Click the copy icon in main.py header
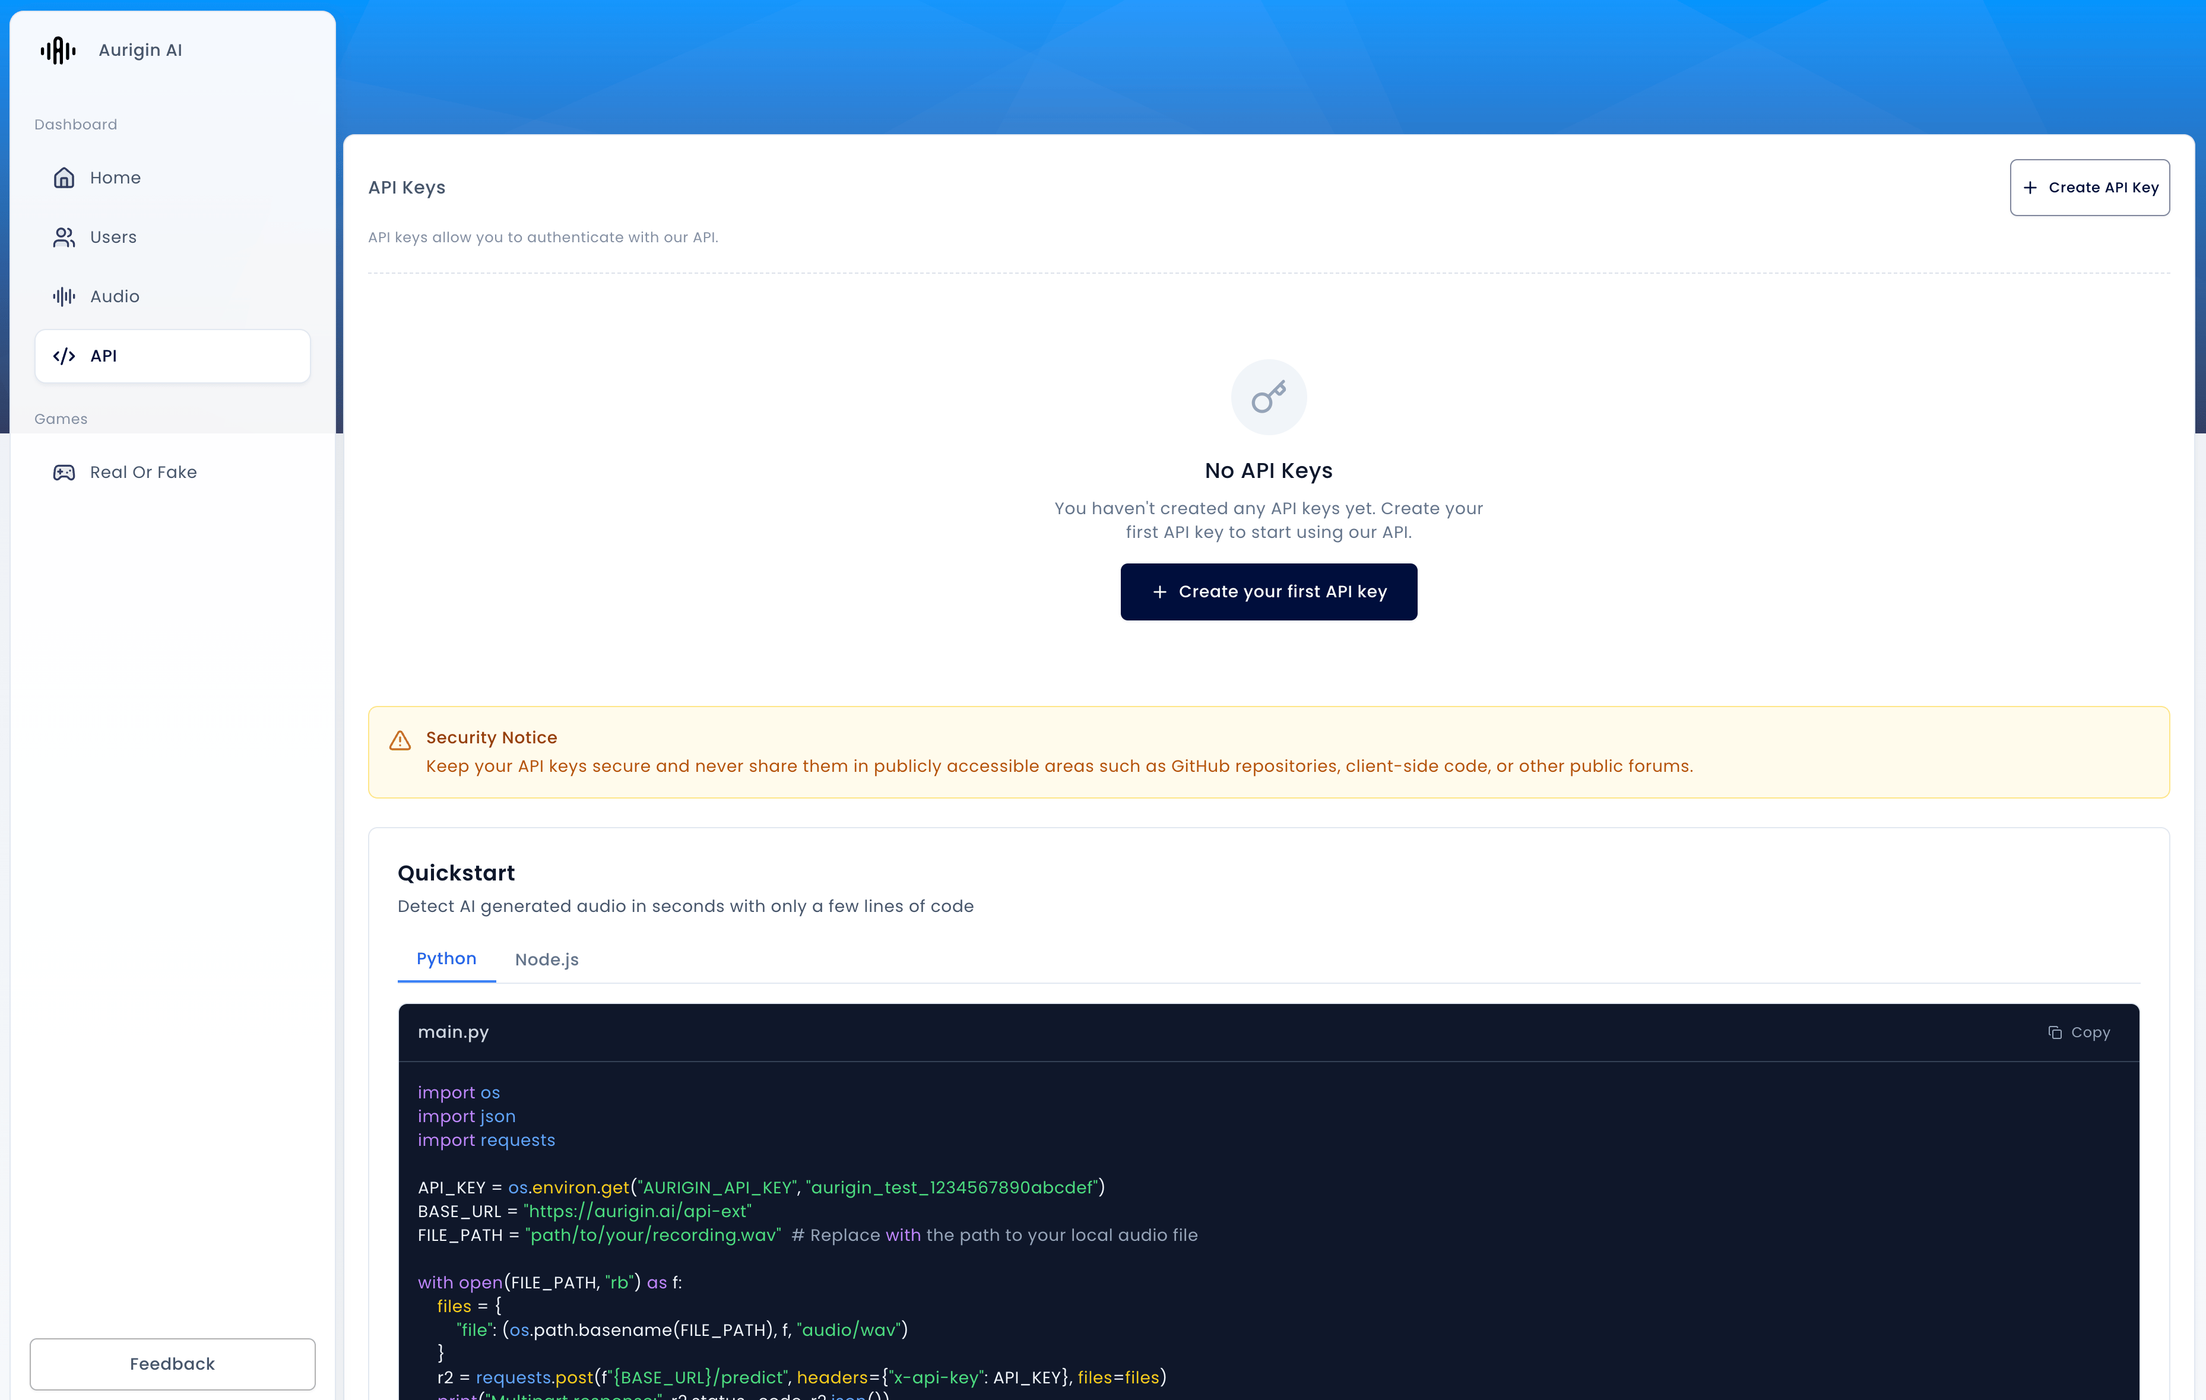 tap(2055, 1032)
